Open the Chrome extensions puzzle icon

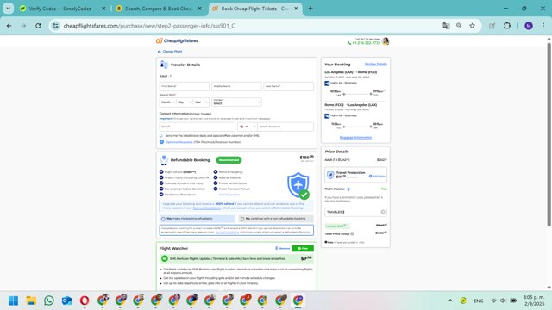[507, 26]
